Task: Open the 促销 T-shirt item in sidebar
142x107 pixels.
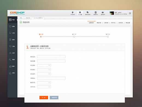Action: pos(12,26)
